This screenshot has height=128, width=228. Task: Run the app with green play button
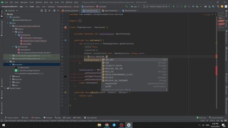(174, 6)
